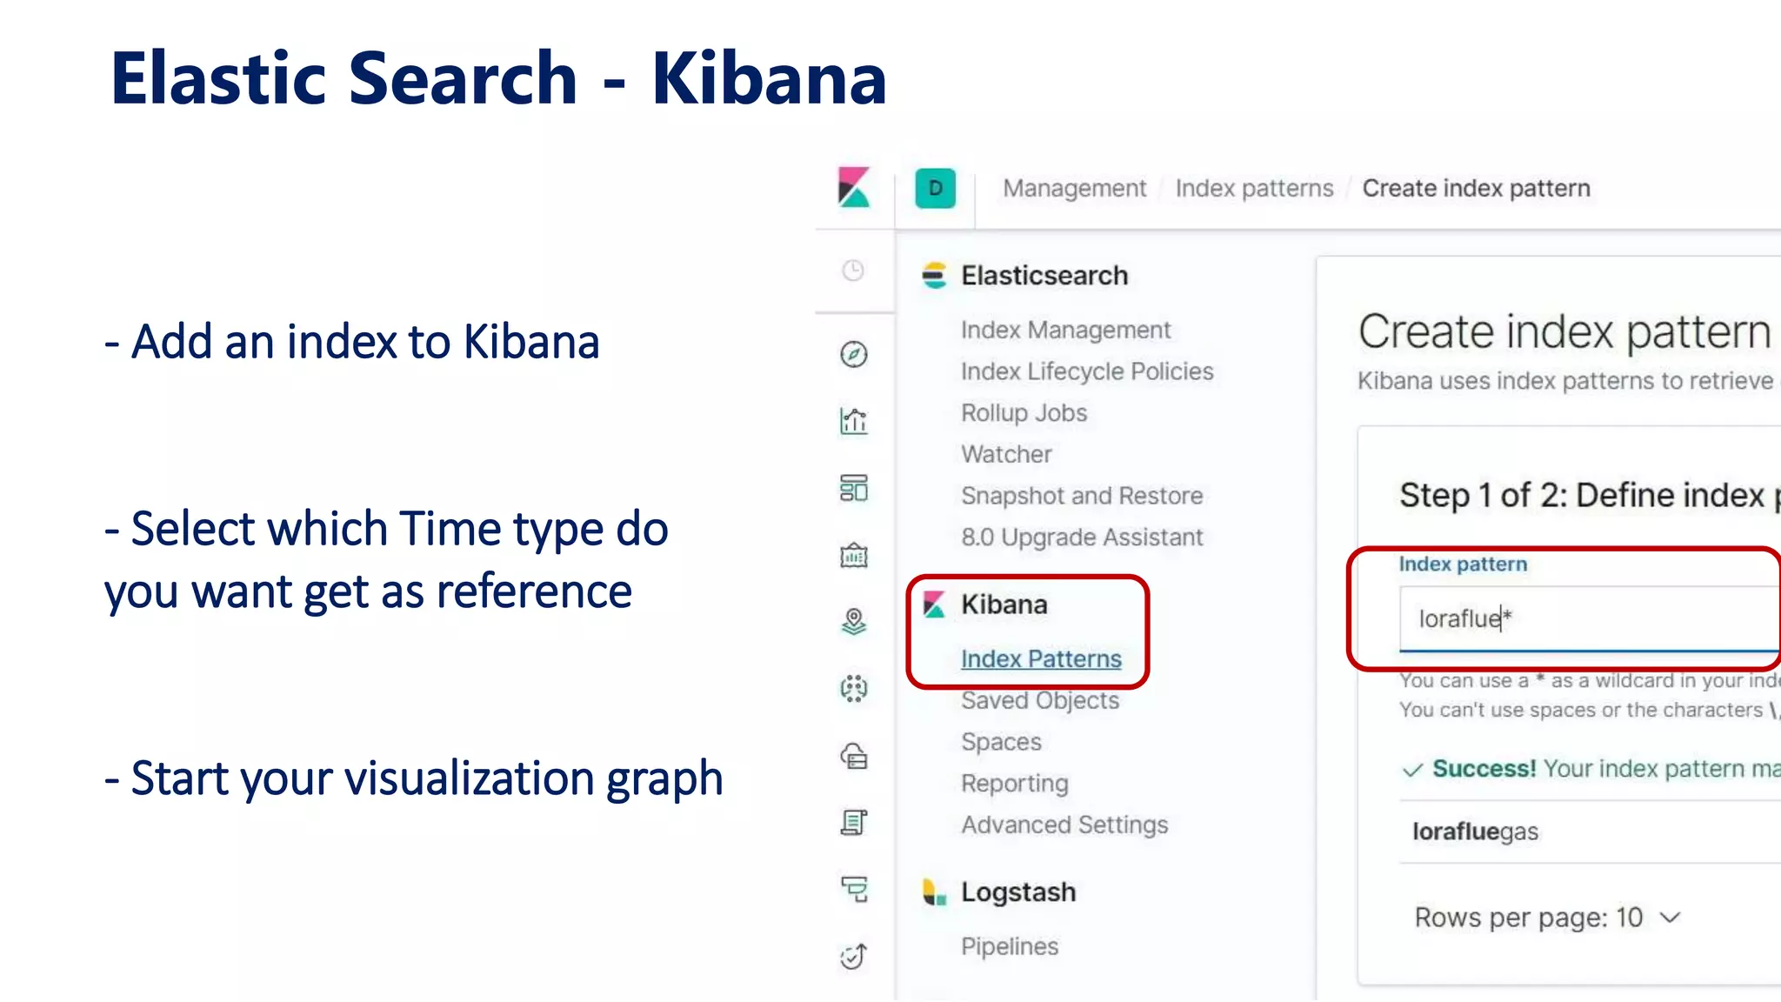
Task: Click Logstash logo icon
Action: (x=934, y=892)
